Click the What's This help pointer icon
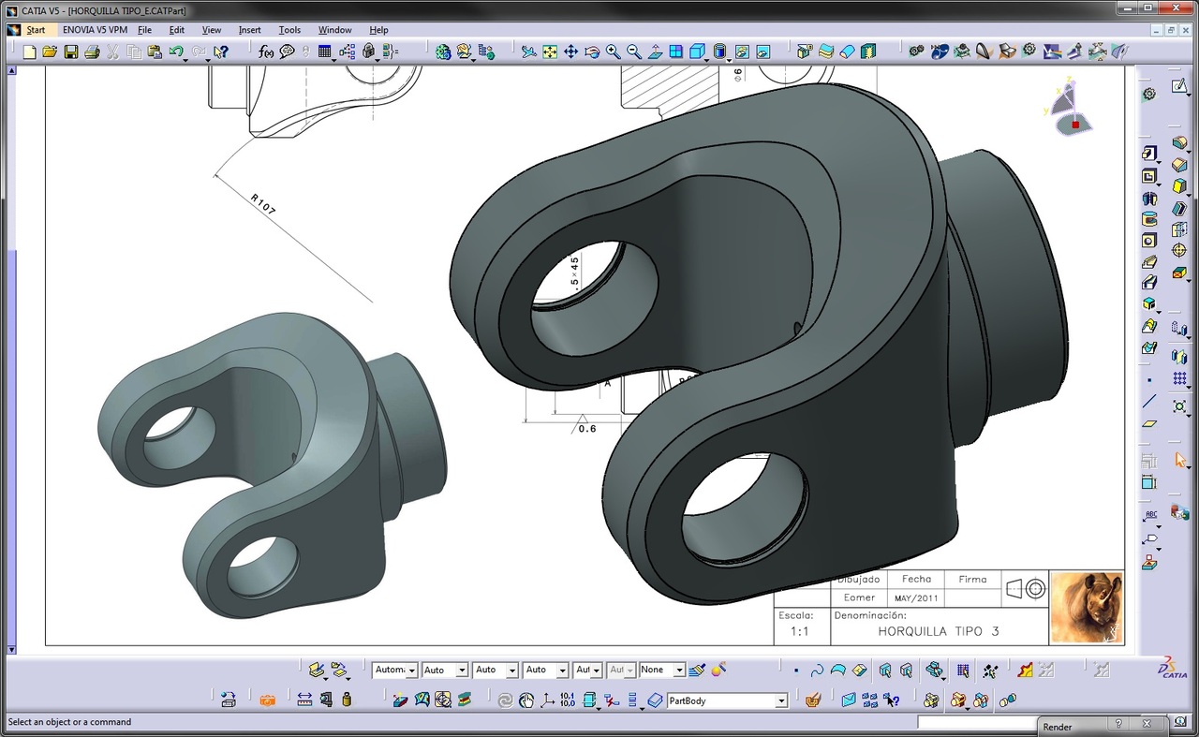 click(221, 52)
